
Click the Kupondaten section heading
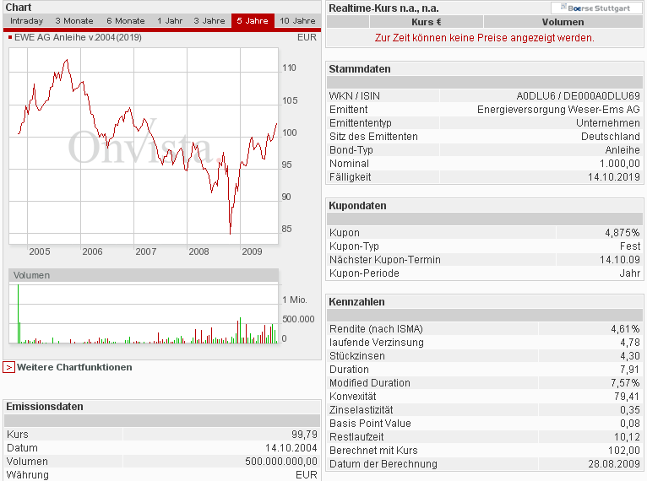point(357,206)
